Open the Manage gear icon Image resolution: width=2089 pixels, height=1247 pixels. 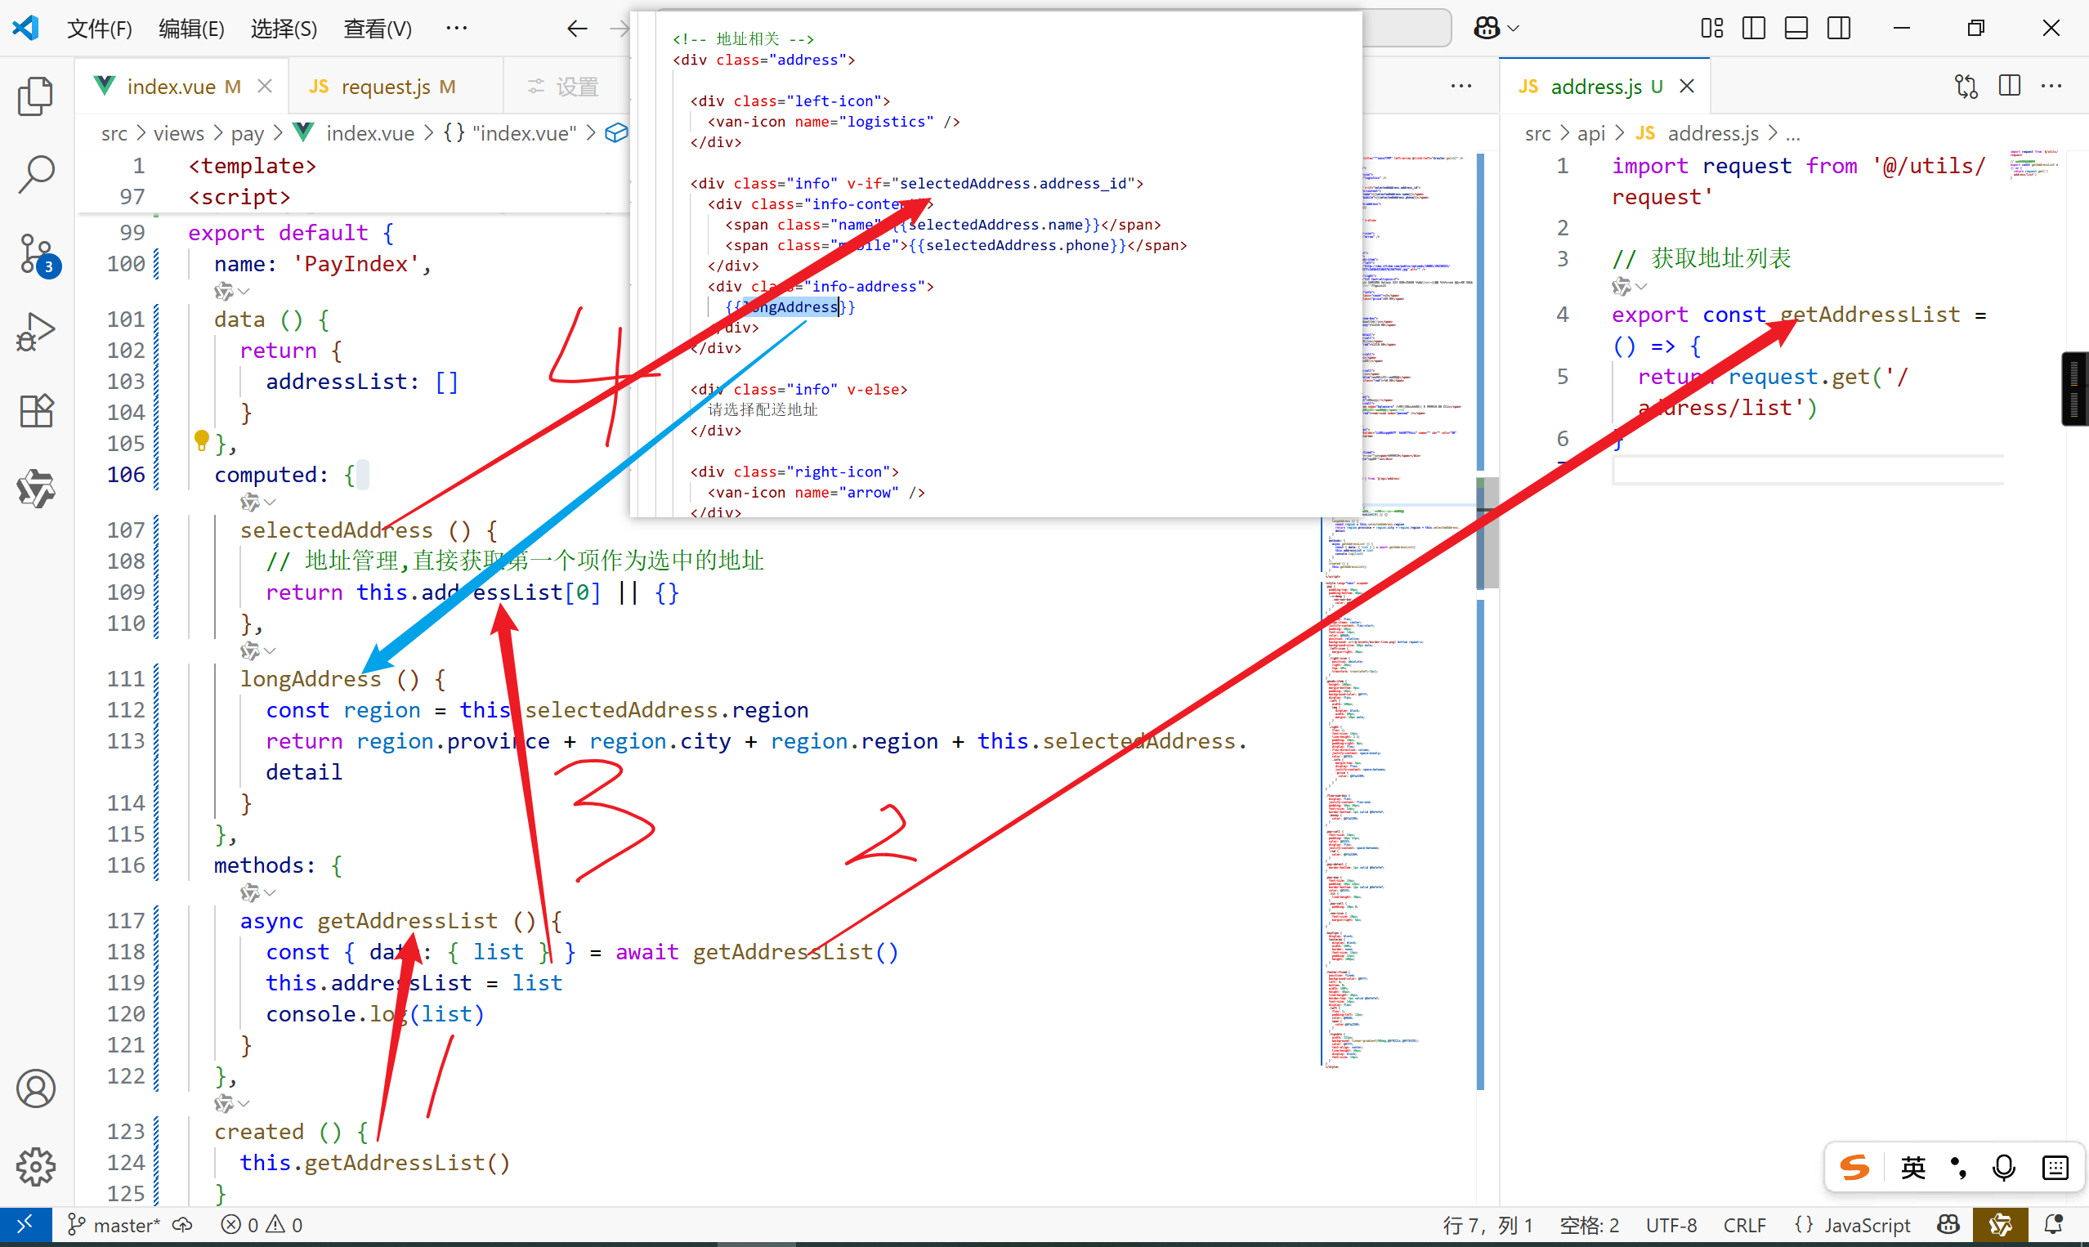35,1167
